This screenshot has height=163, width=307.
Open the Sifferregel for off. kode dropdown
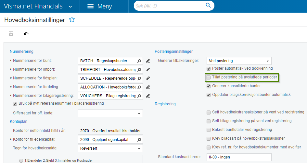coord(139,113)
